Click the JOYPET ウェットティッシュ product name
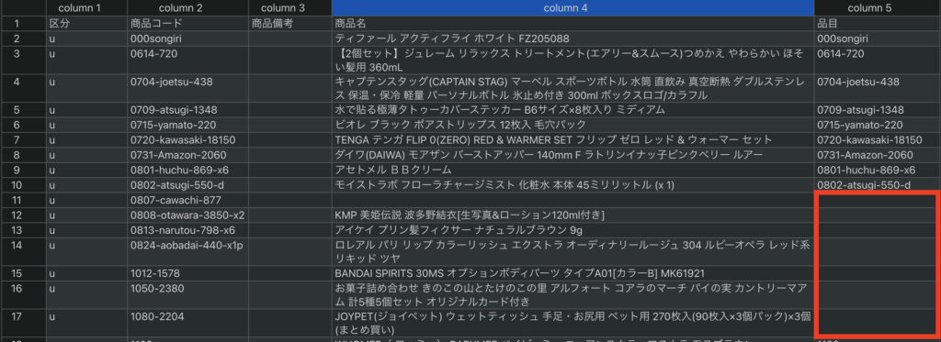 pyautogui.click(x=573, y=323)
